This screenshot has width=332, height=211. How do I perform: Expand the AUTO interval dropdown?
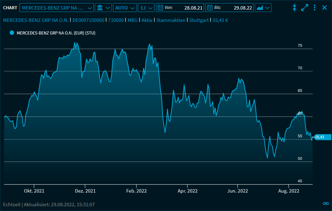125,8
